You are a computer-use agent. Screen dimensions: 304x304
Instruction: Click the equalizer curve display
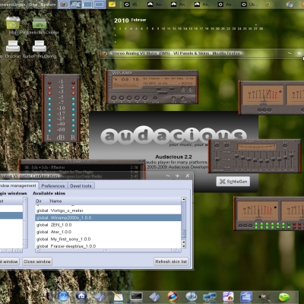click(x=256, y=147)
